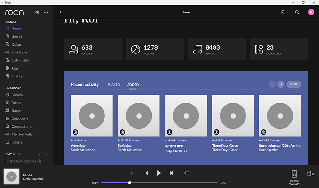Screen dimensions: 319x188
Task: Add a new playlist with plus icon
Action: point(38,154)
